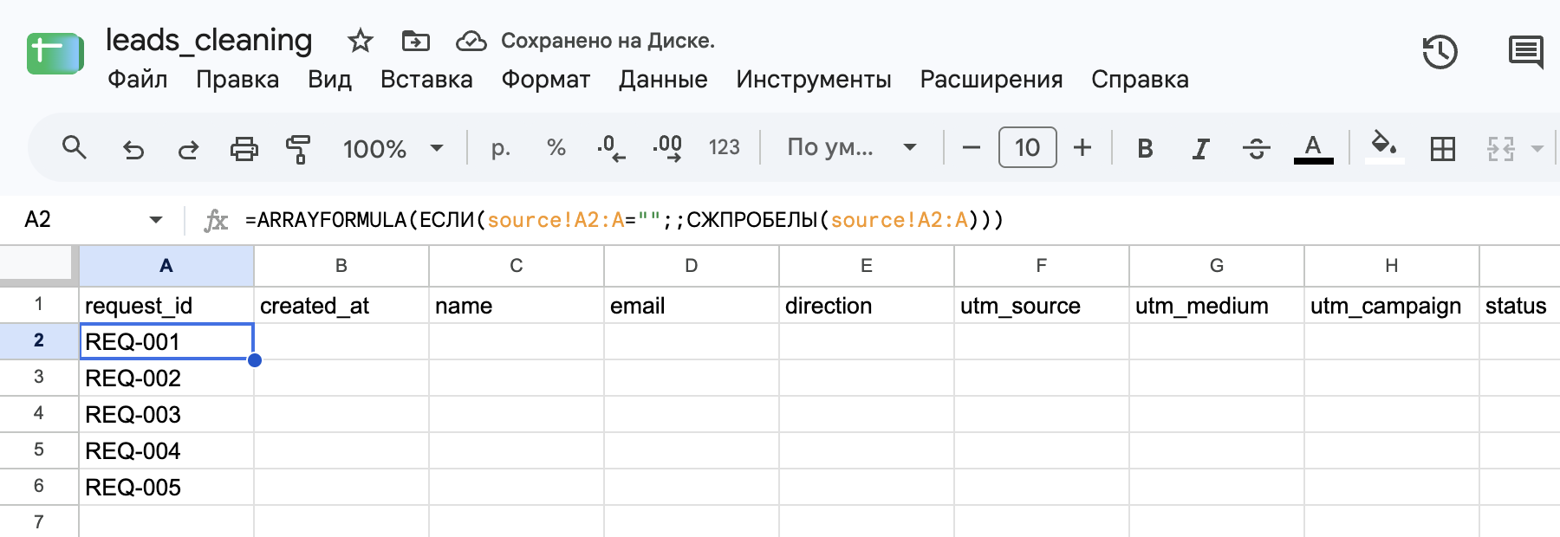Select the utm_medium header cell

pyautogui.click(x=1217, y=305)
